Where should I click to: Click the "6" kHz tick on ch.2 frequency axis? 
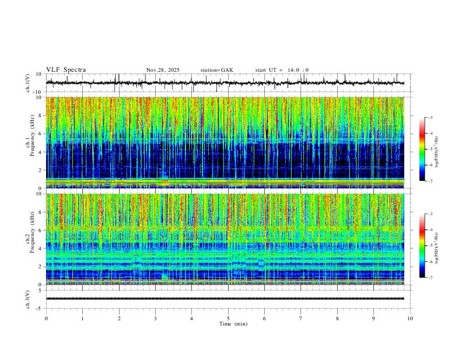pyautogui.click(x=41, y=230)
